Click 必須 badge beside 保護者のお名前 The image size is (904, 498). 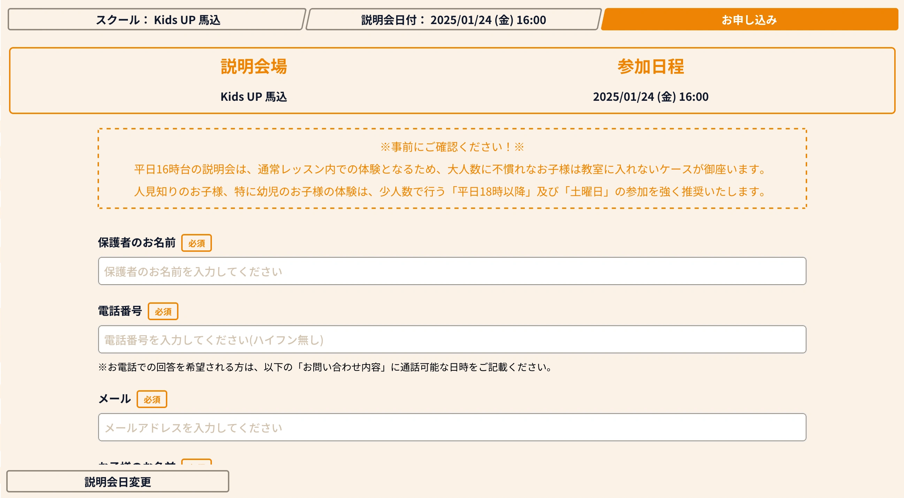[x=196, y=243]
